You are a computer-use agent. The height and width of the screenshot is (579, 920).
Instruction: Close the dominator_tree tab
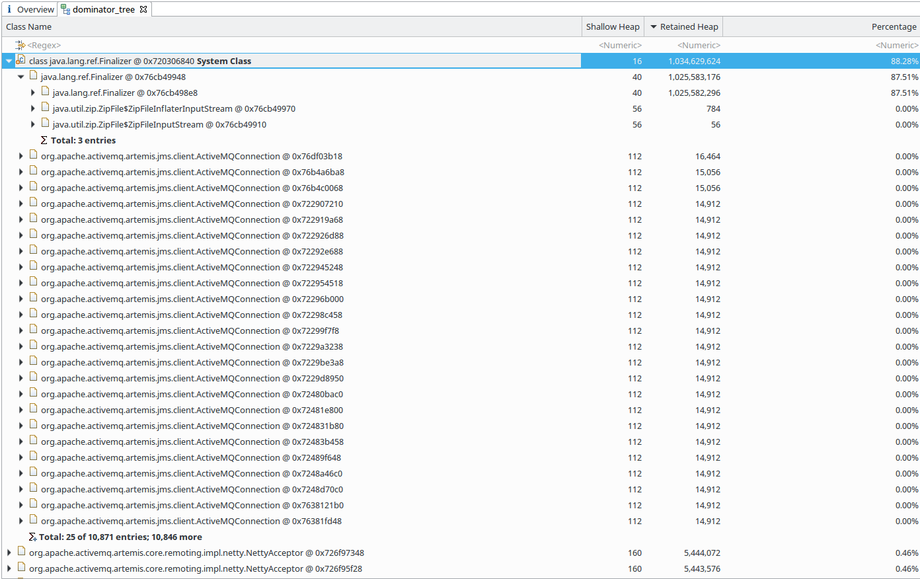click(x=143, y=9)
